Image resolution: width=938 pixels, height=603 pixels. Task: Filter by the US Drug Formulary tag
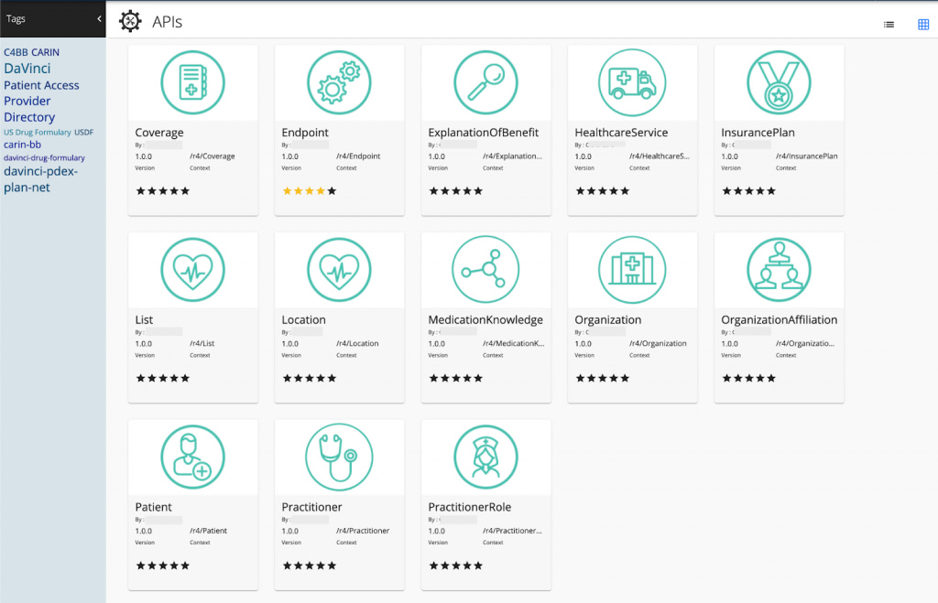tap(37, 132)
